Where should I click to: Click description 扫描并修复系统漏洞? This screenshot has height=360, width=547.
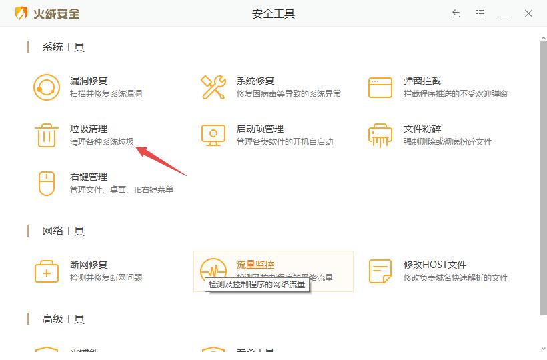106,94
